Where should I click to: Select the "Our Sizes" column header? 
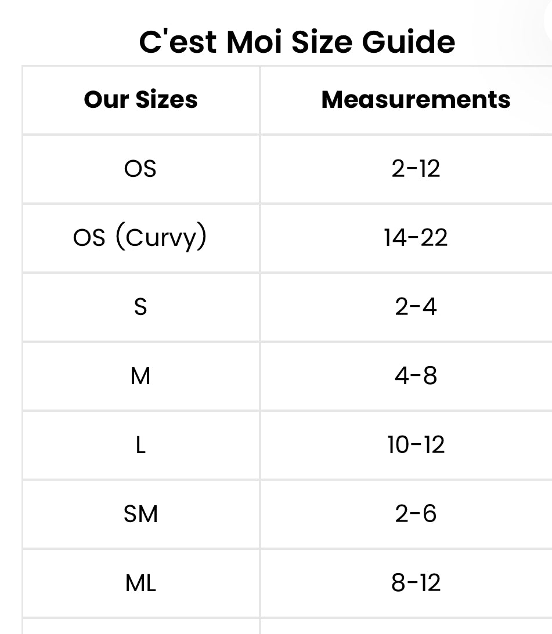click(x=141, y=100)
